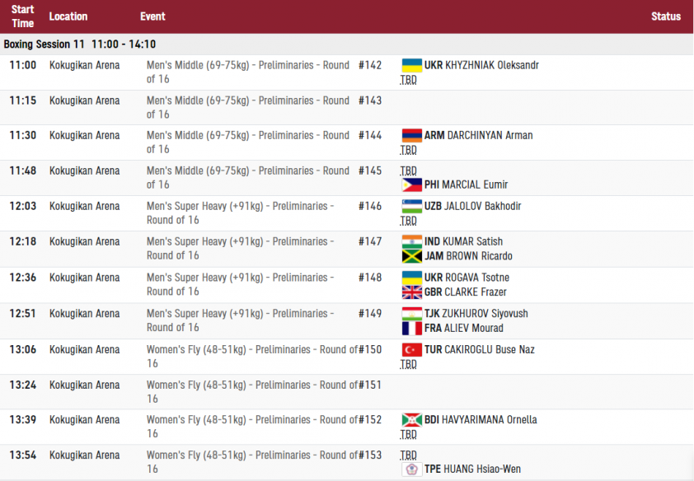The height and width of the screenshot is (481, 694).
Task: Click the Ukraine flag next to KHYZHNIAK Oleksandr
Action: pyautogui.click(x=411, y=65)
